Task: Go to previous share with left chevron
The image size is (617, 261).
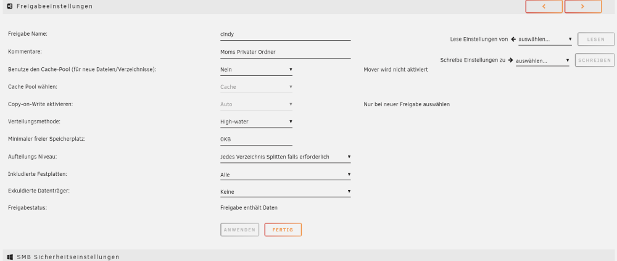Action: pos(544,6)
